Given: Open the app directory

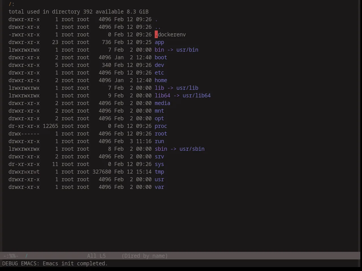Looking at the screenshot, I should 159,42.
